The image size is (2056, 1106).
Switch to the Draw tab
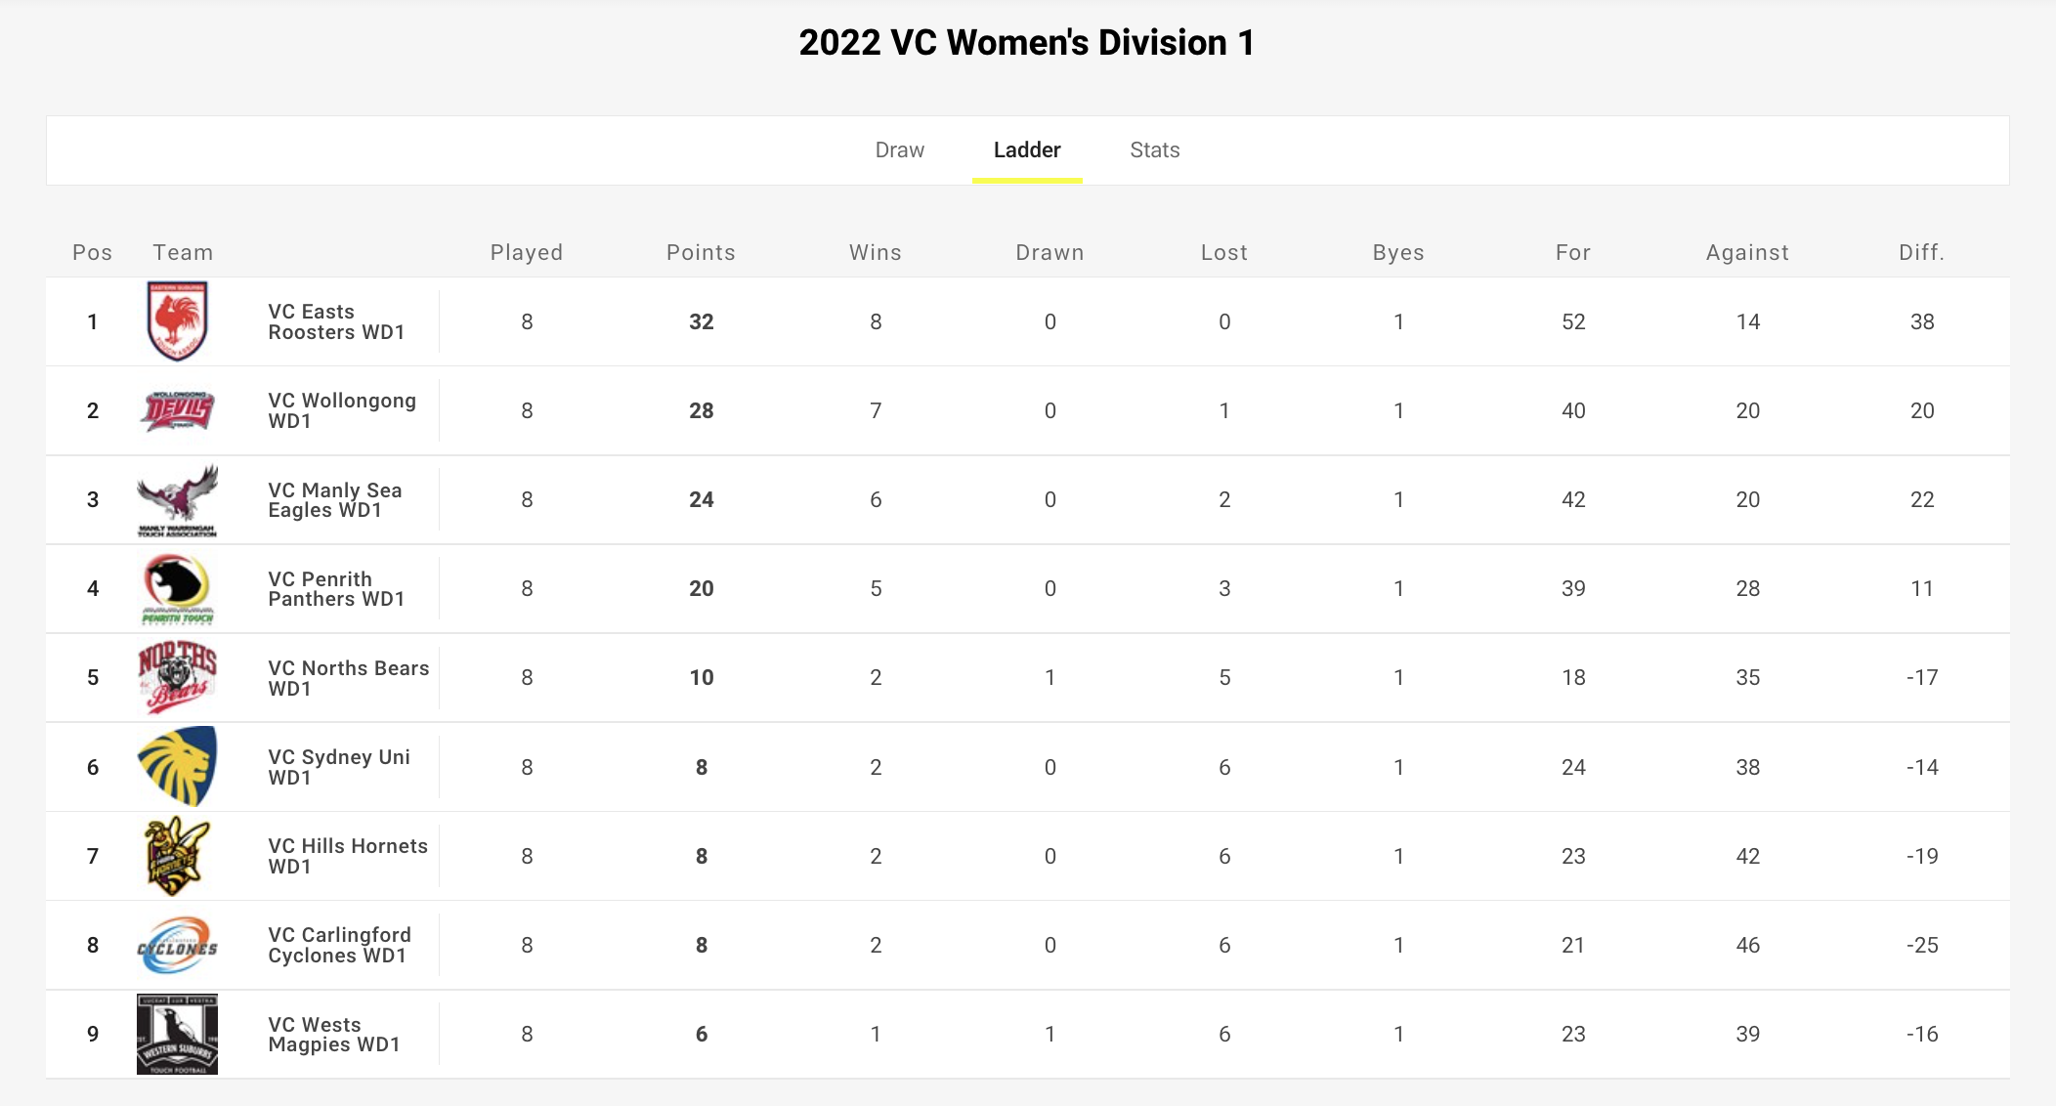click(899, 150)
